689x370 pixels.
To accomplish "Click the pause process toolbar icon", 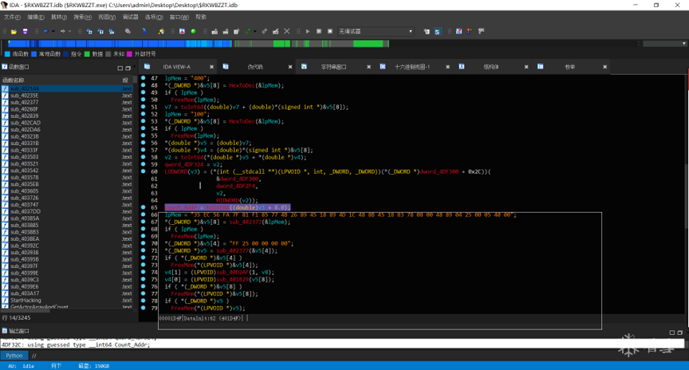I will click(319, 32).
